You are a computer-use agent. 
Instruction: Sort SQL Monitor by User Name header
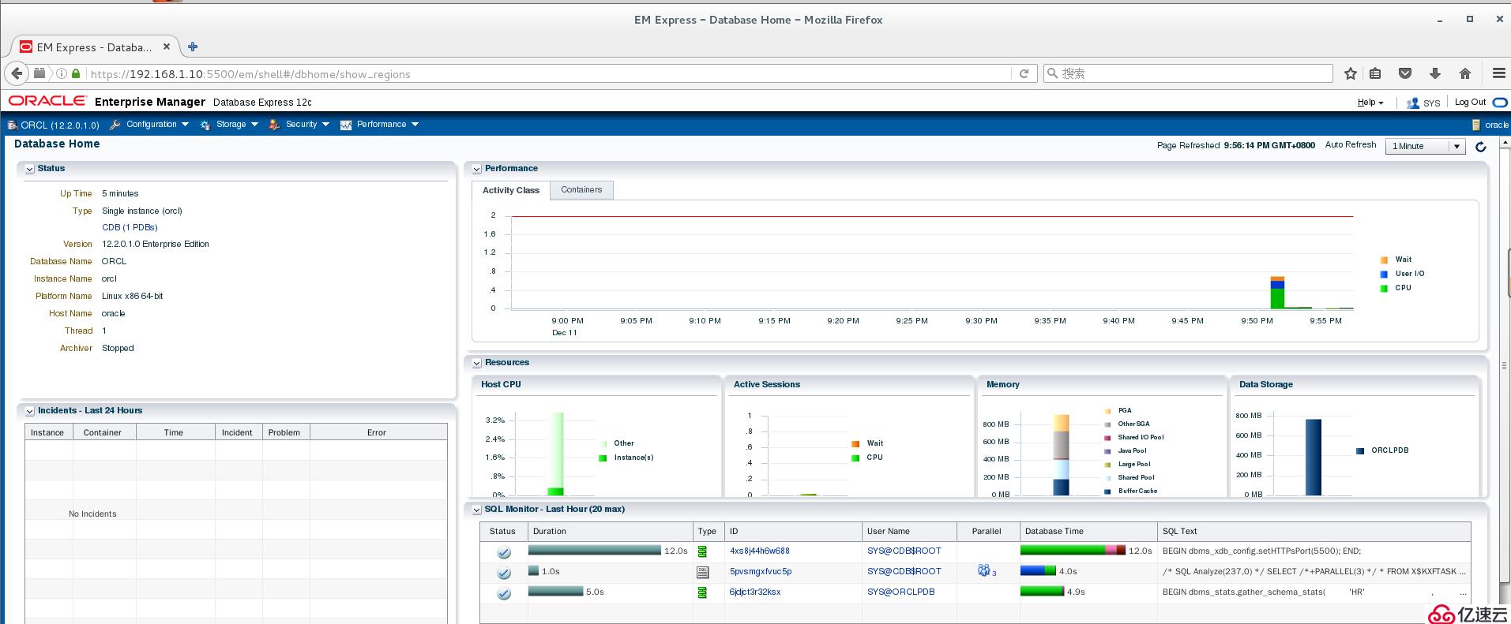click(908, 531)
